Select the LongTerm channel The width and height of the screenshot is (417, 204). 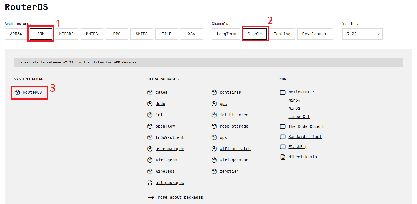226,34
